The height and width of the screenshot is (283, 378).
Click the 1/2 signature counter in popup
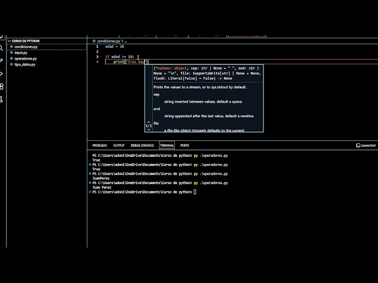148,126
